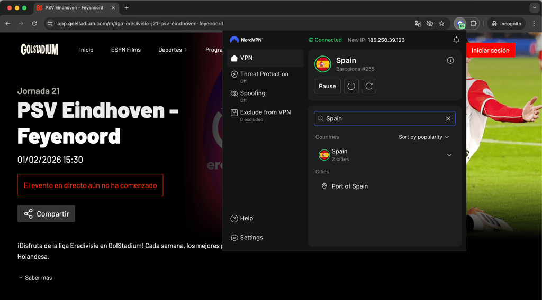The width and height of the screenshot is (542, 300).
Task: Select Spain in the countries list
Action: point(384,155)
